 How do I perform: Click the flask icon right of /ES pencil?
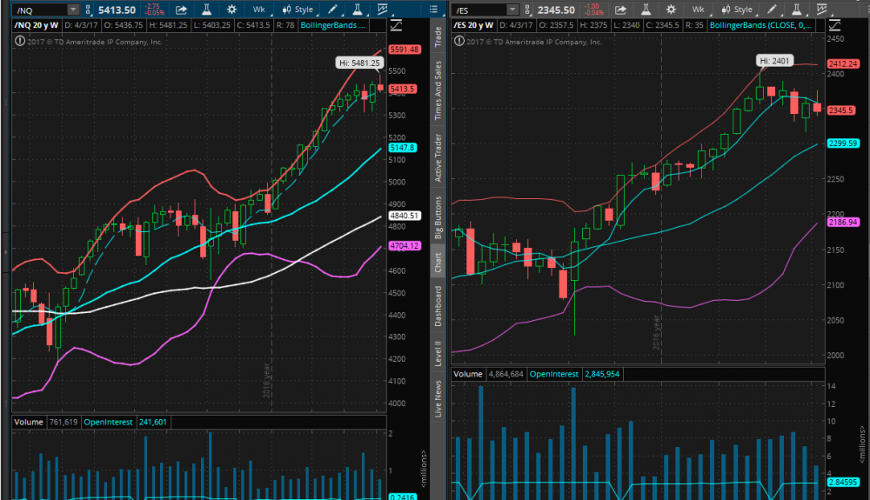click(796, 10)
